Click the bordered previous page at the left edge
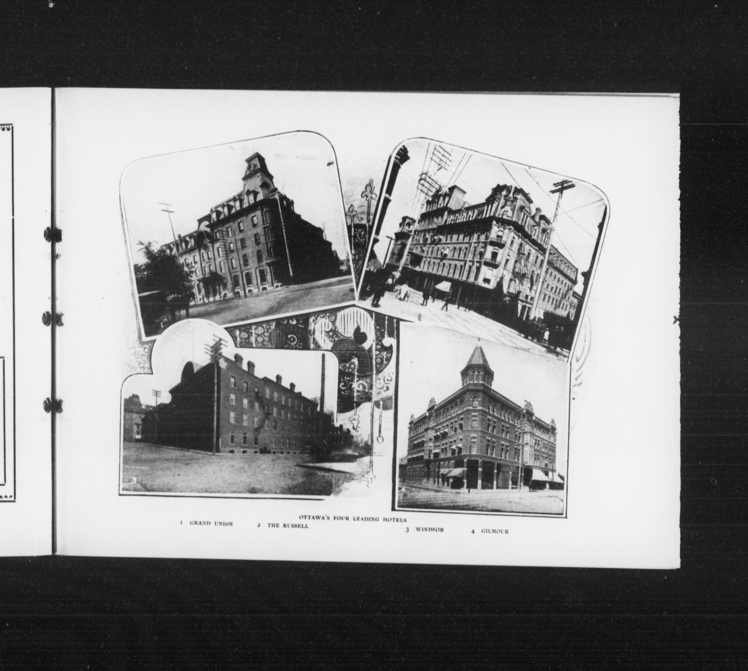Viewport: 748px width, 671px height. pyautogui.click(x=7, y=313)
